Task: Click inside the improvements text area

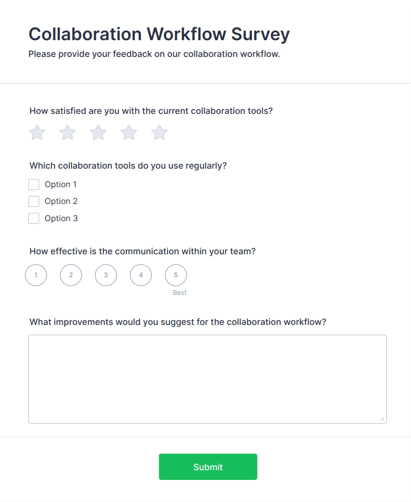Action: 207,377
